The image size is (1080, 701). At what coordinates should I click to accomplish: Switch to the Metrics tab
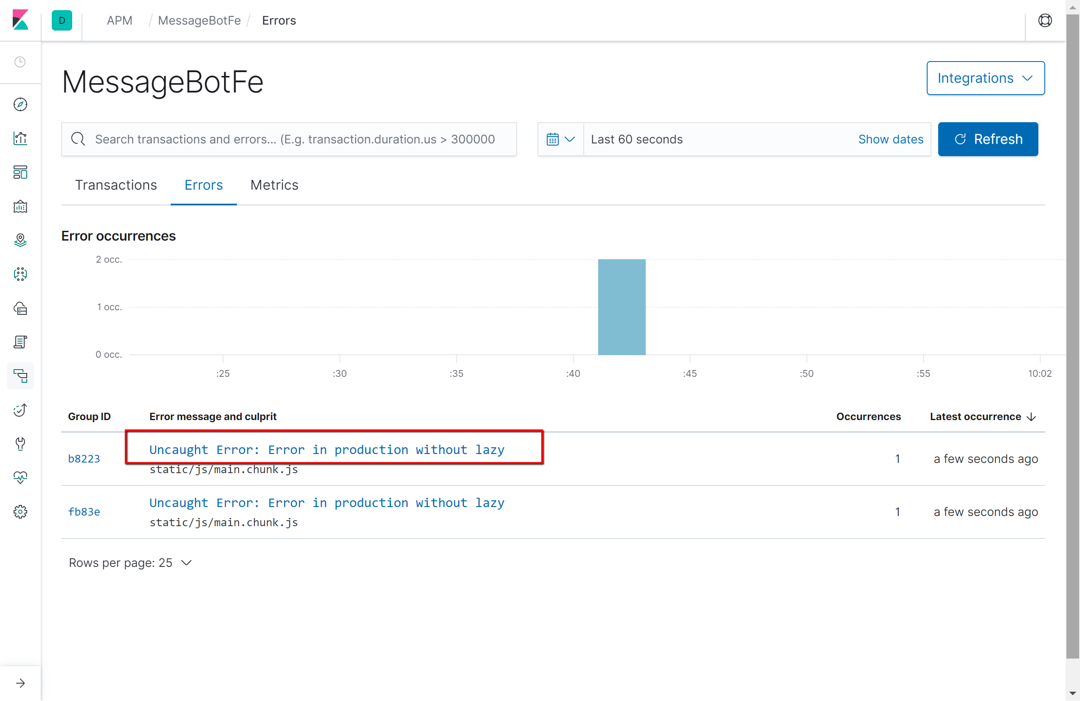point(274,185)
